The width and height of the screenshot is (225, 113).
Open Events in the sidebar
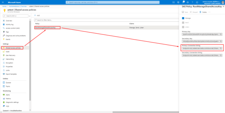8,39
